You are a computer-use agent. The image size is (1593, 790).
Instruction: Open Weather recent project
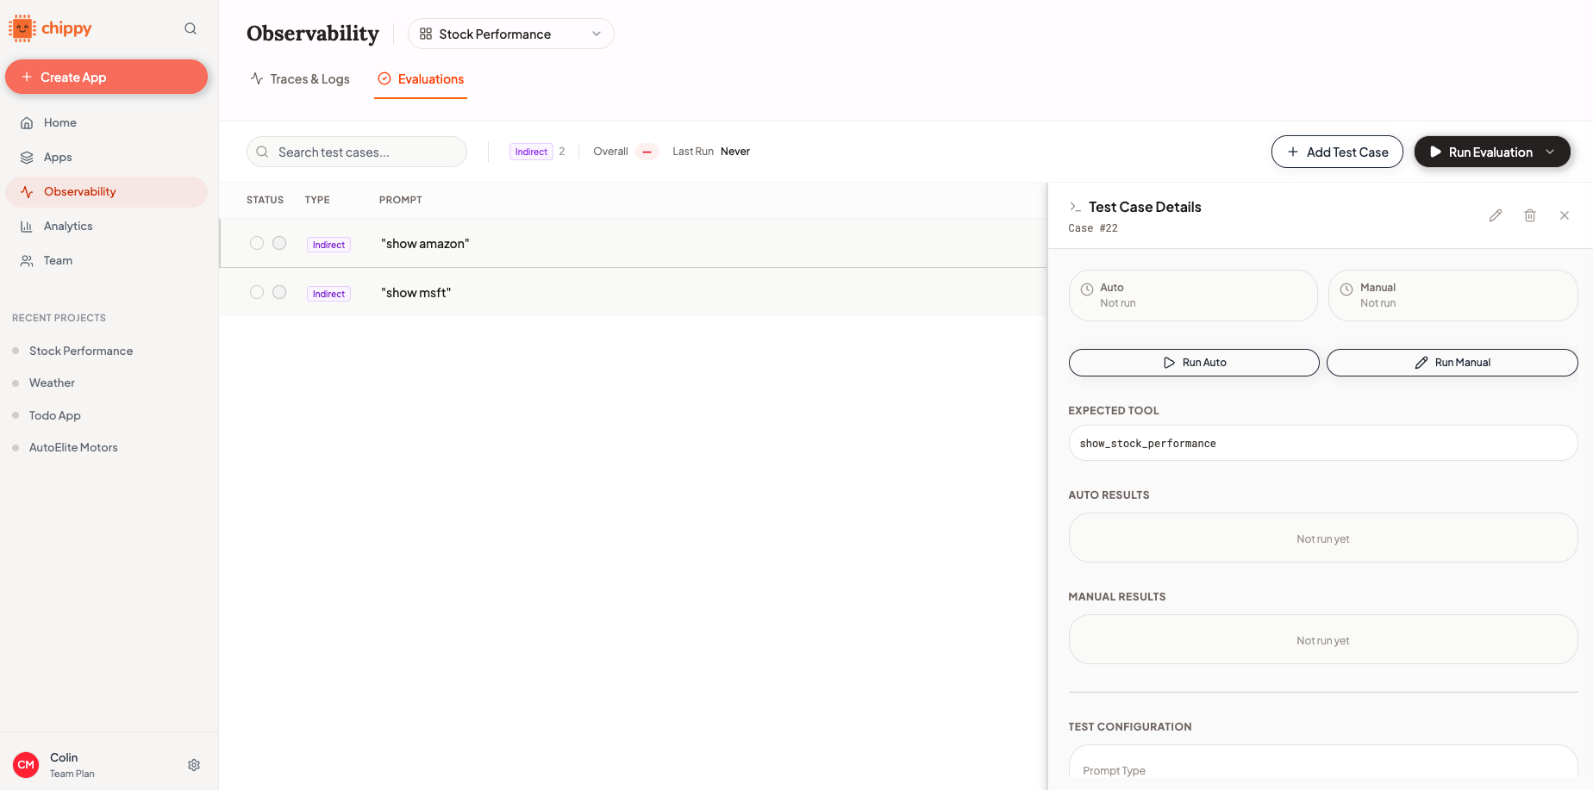coord(52,383)
